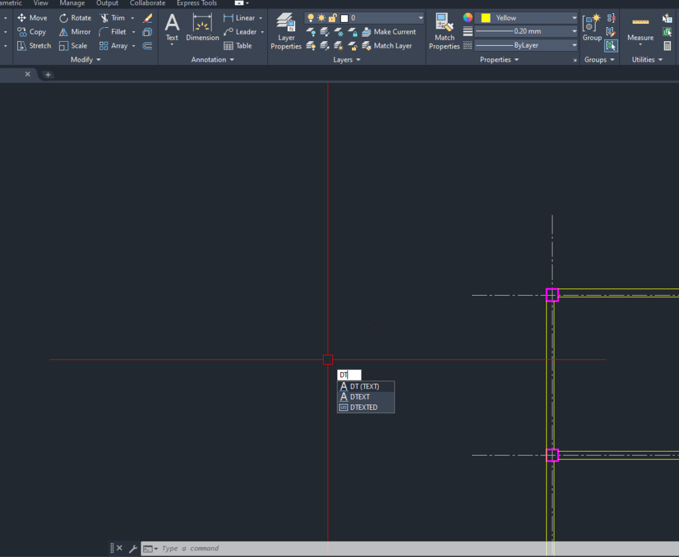Image resolution: width=679 pixels, height=557 pixels.
Task: Activate the Mirror tool
Action: point(74,32)
